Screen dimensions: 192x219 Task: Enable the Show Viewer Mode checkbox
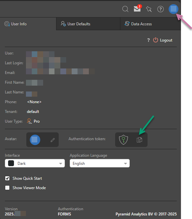pyautogui.click(x=7, y=188)
